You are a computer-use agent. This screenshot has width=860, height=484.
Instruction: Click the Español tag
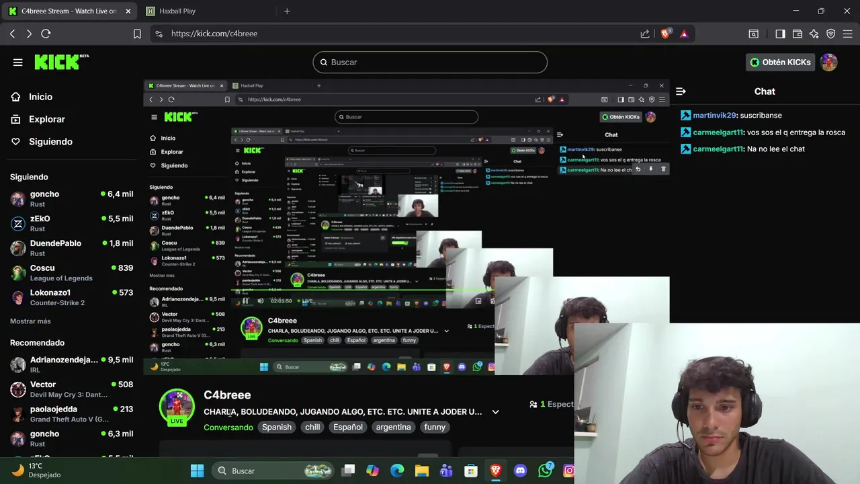coord(348,427)
